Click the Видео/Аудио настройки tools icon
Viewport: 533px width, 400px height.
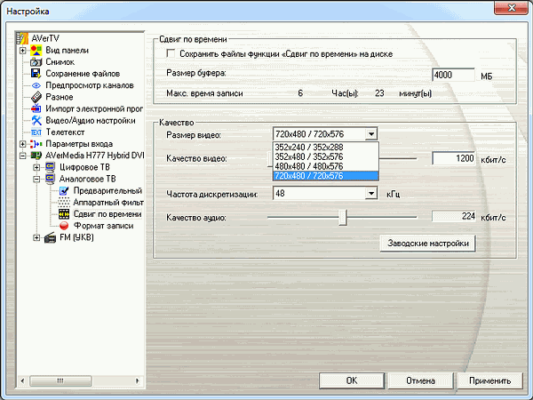36,120
